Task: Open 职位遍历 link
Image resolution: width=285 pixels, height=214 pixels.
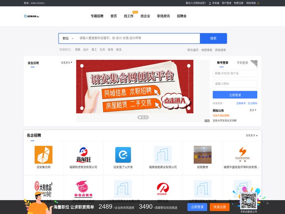Action: pos(193,50)
